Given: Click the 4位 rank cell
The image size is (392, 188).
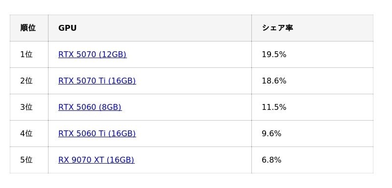Looking at the screenshot, I should 29,133.
